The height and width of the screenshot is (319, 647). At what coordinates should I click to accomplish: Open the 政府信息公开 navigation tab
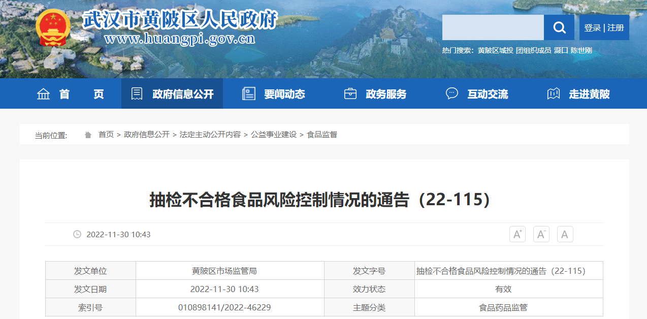click(x=172, y=94)
